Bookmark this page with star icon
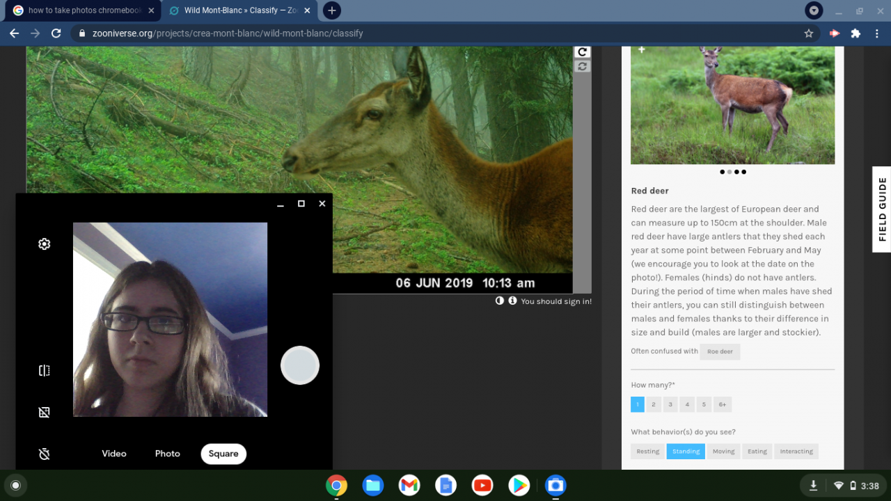The width and height of the screenshot is (891, 501). [808, 33]
